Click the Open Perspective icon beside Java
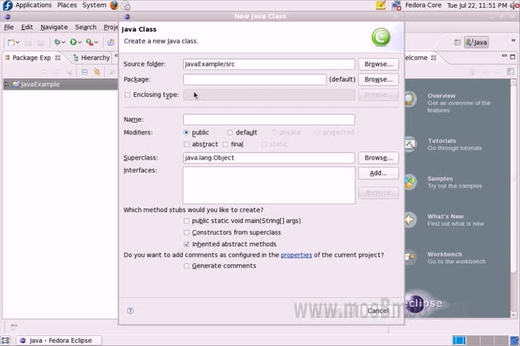 (x=457, y=43)
